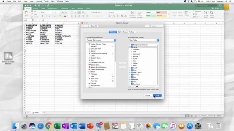Open the Popular Commands dropdown

(x=101, y=40)
